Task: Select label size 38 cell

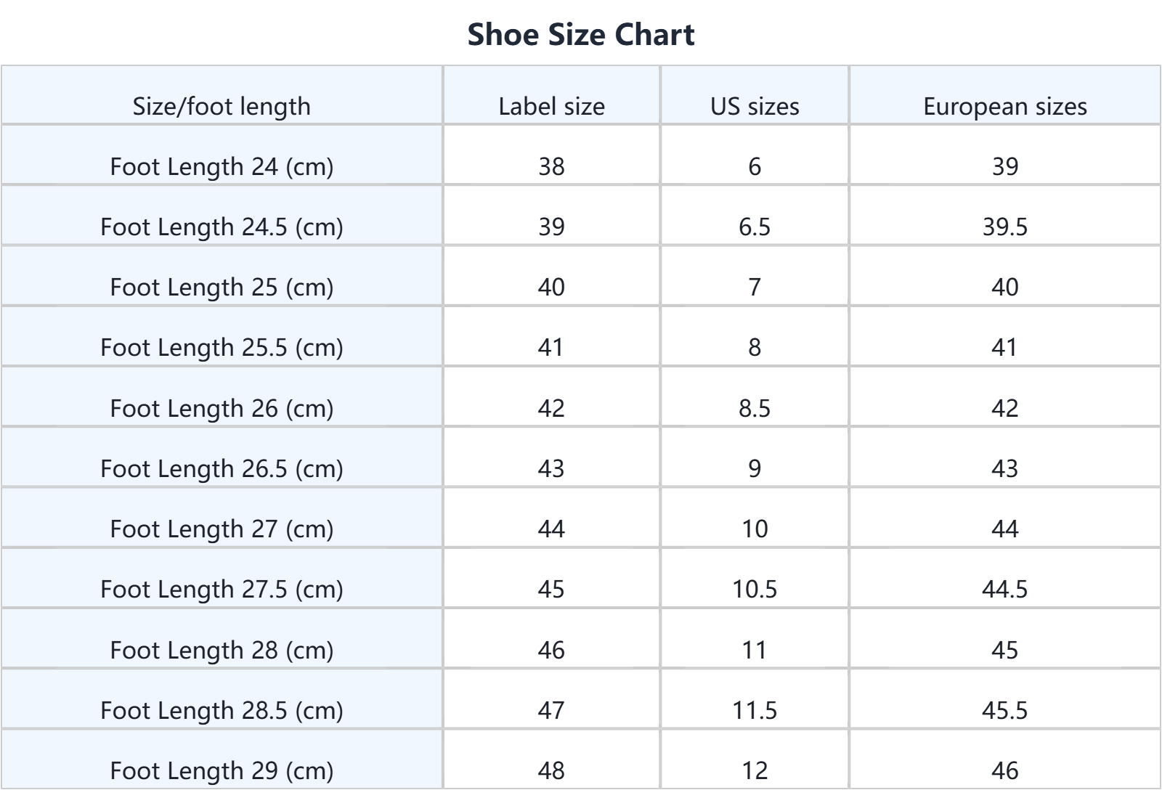Action: point(551,167)
